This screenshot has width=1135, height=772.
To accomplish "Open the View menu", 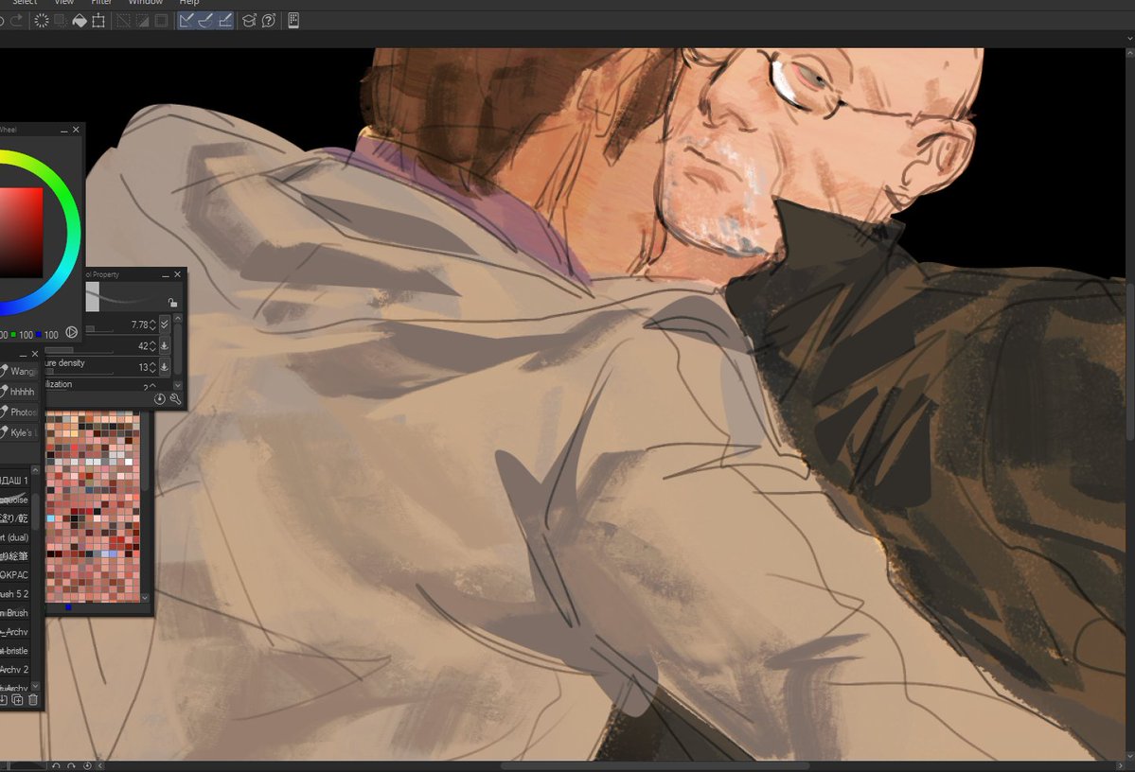I will 64,3.
